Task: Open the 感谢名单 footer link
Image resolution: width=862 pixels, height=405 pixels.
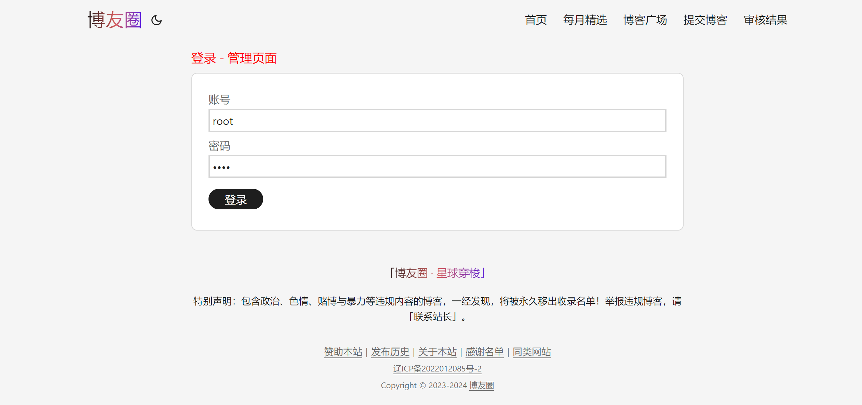Action: pyautogui.click(x=484, y=352)
